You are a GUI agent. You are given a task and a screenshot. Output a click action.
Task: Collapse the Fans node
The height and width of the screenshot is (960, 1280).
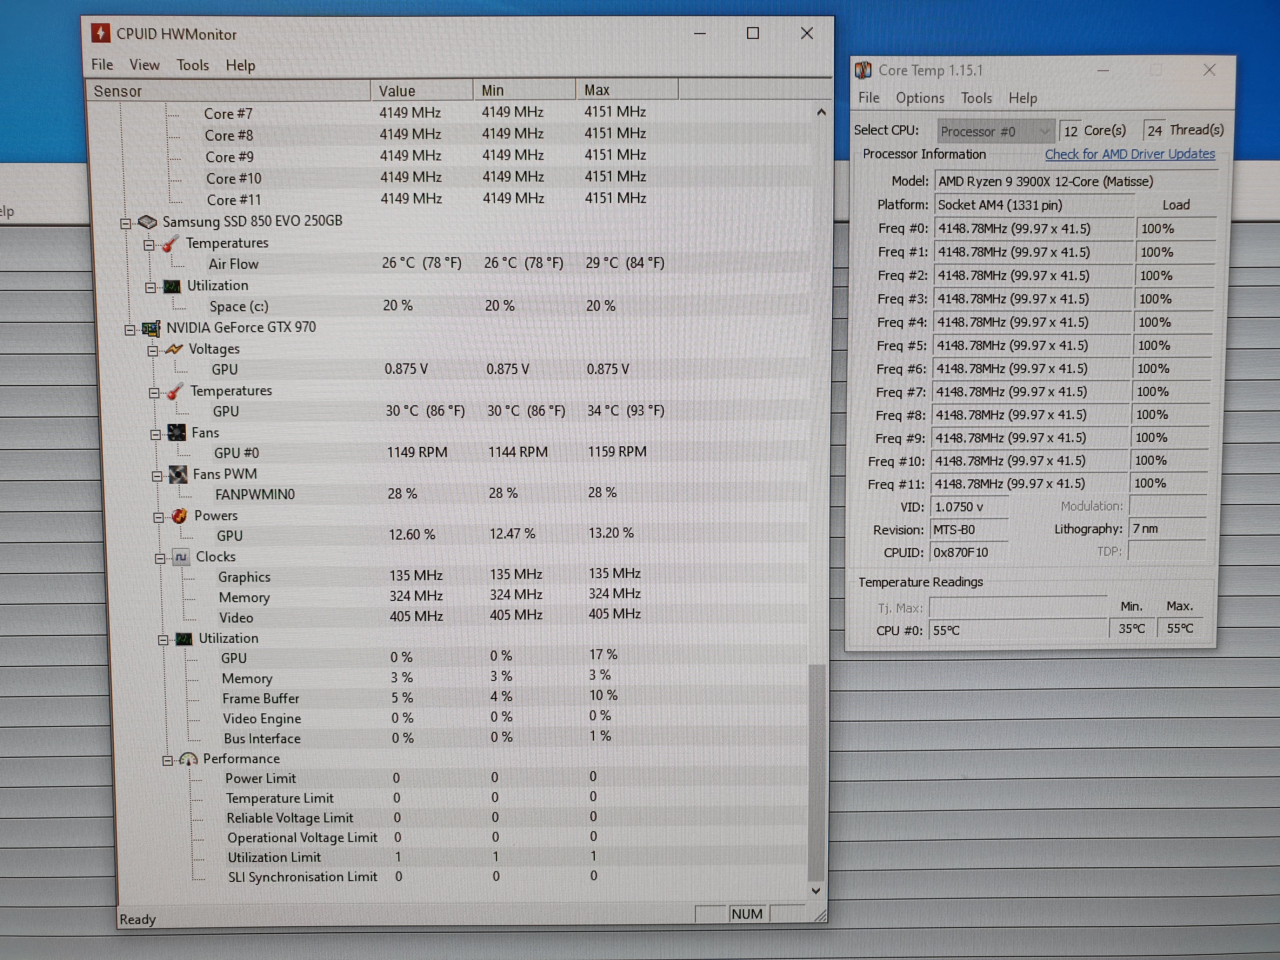point(156,435)
